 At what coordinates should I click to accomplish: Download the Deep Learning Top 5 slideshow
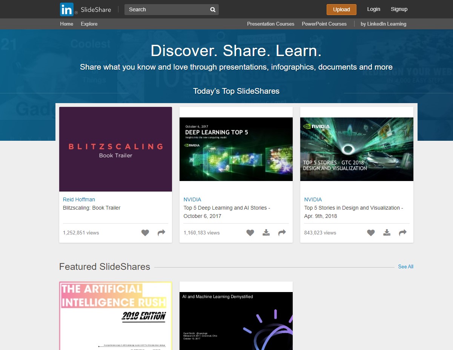tap(266, 233)
